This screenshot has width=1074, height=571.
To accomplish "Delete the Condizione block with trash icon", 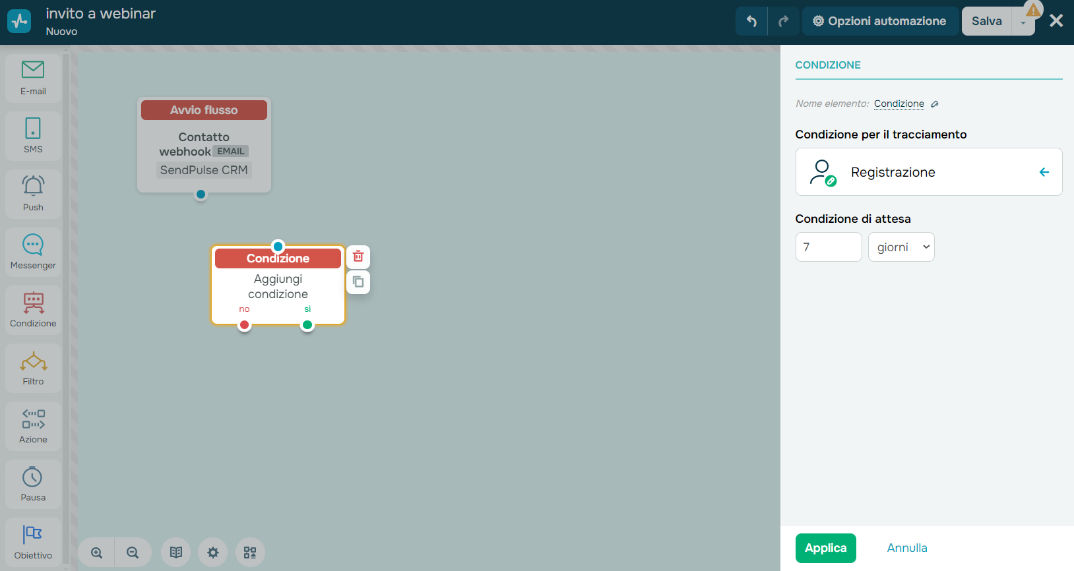I will (358, 256).
